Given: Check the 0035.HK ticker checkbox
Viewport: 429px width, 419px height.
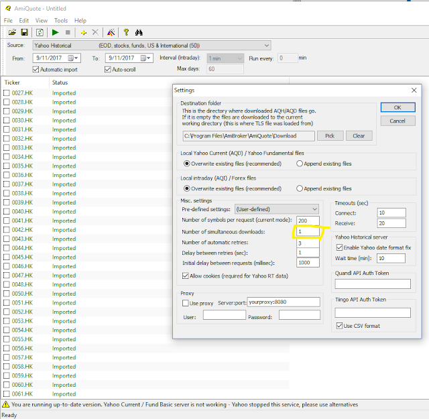Looking at the screenshot, I should coord(7,166).
